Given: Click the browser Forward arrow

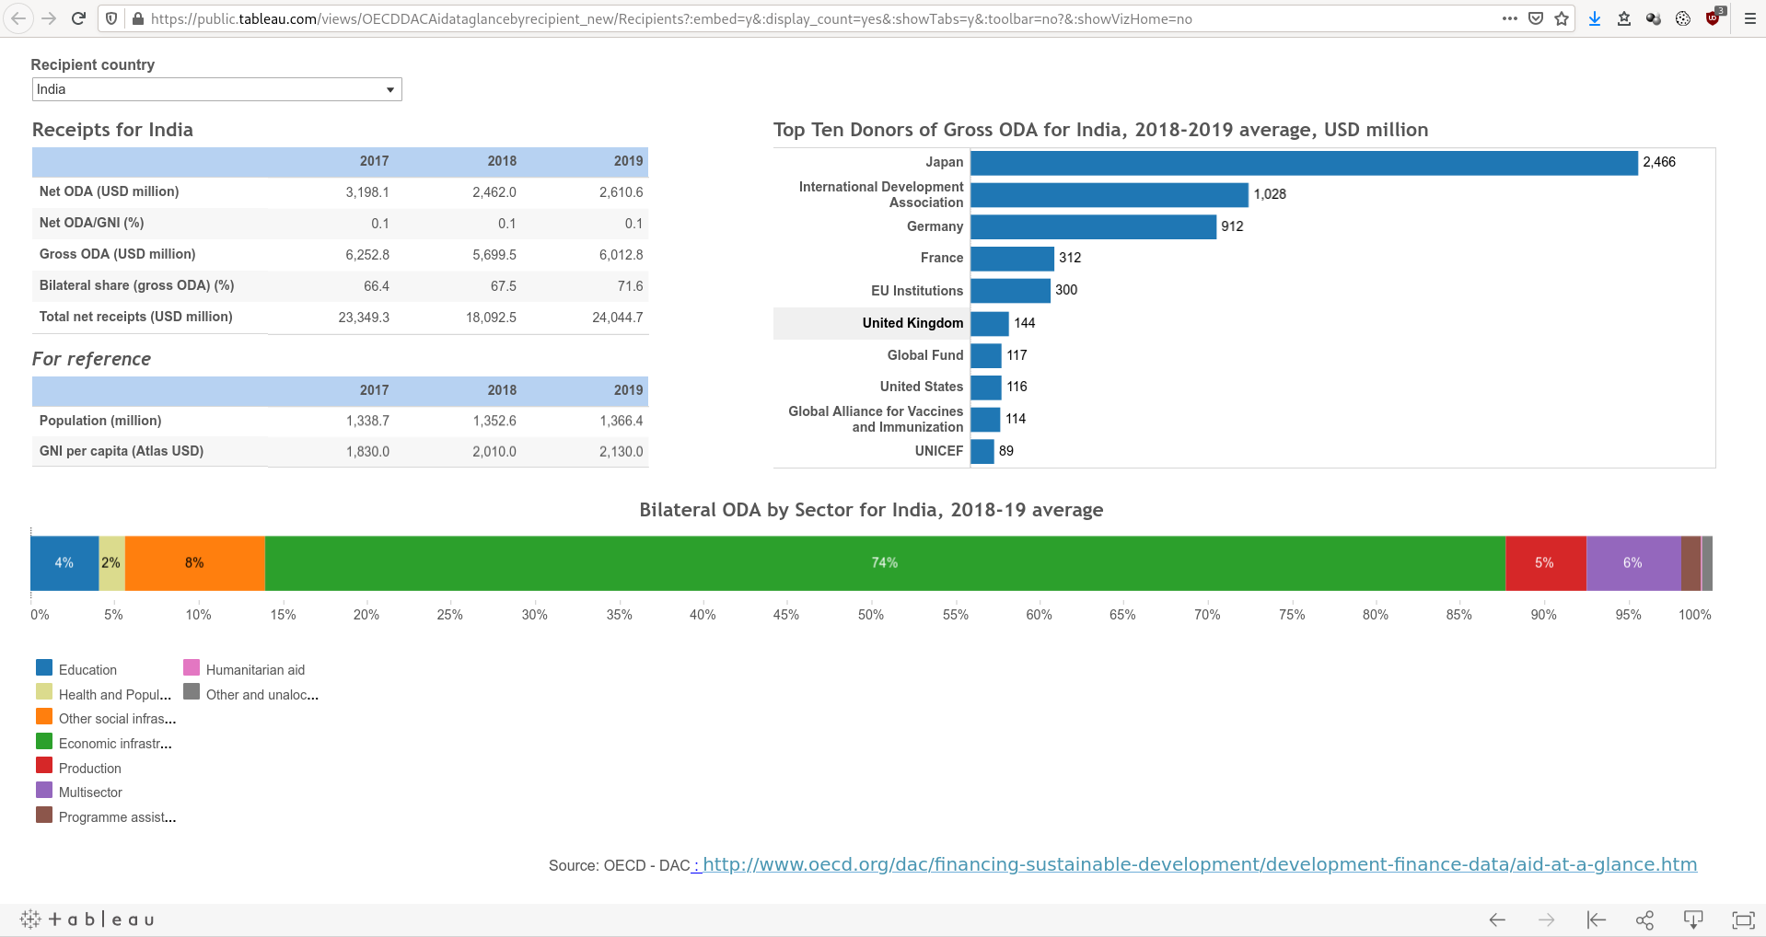Looking at the screenshot, I should [x=49, y=18].
